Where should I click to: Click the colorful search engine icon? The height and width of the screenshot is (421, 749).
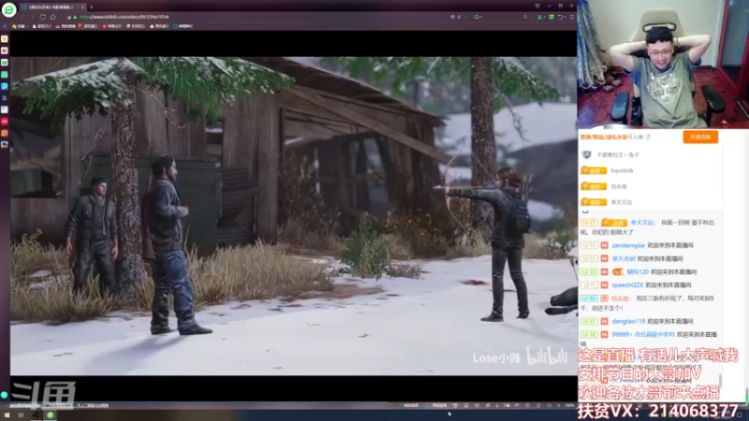click(x=477, y=17)
